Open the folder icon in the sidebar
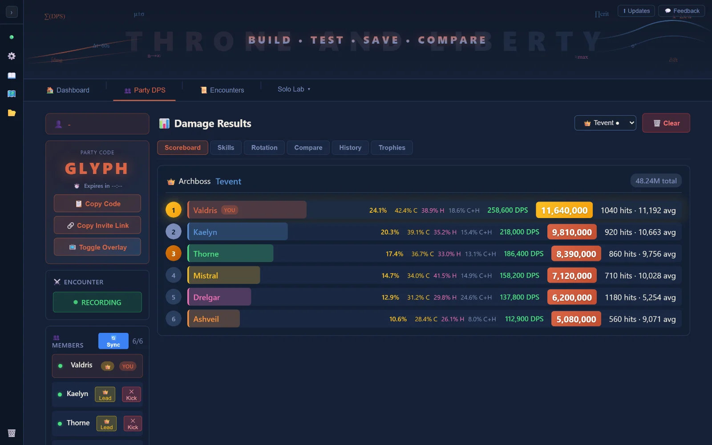The width and height of the screenshot is (712, 445). (12, 113)
